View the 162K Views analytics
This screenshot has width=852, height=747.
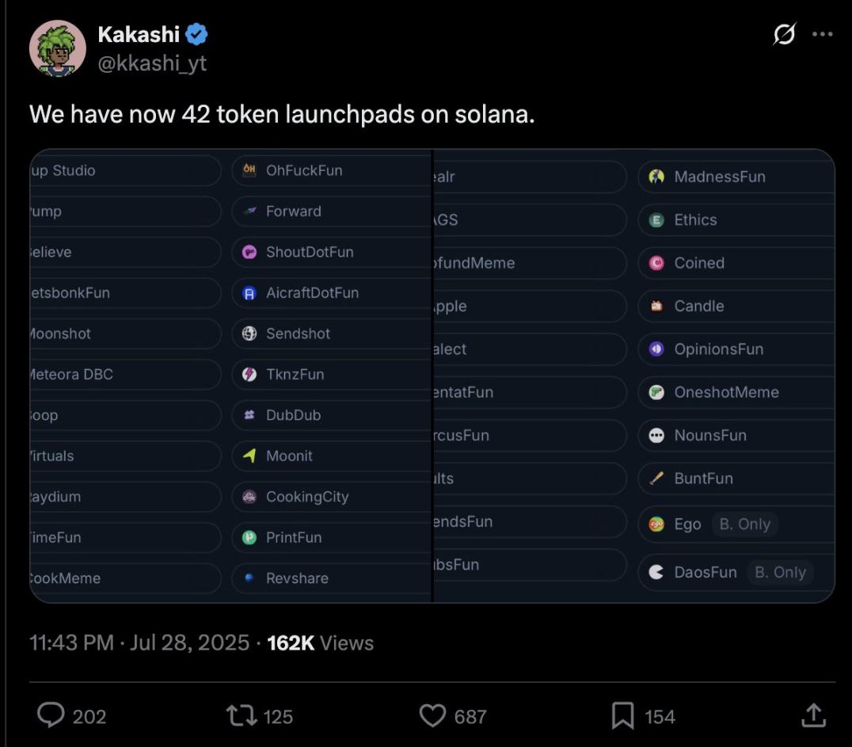point(320,642)
